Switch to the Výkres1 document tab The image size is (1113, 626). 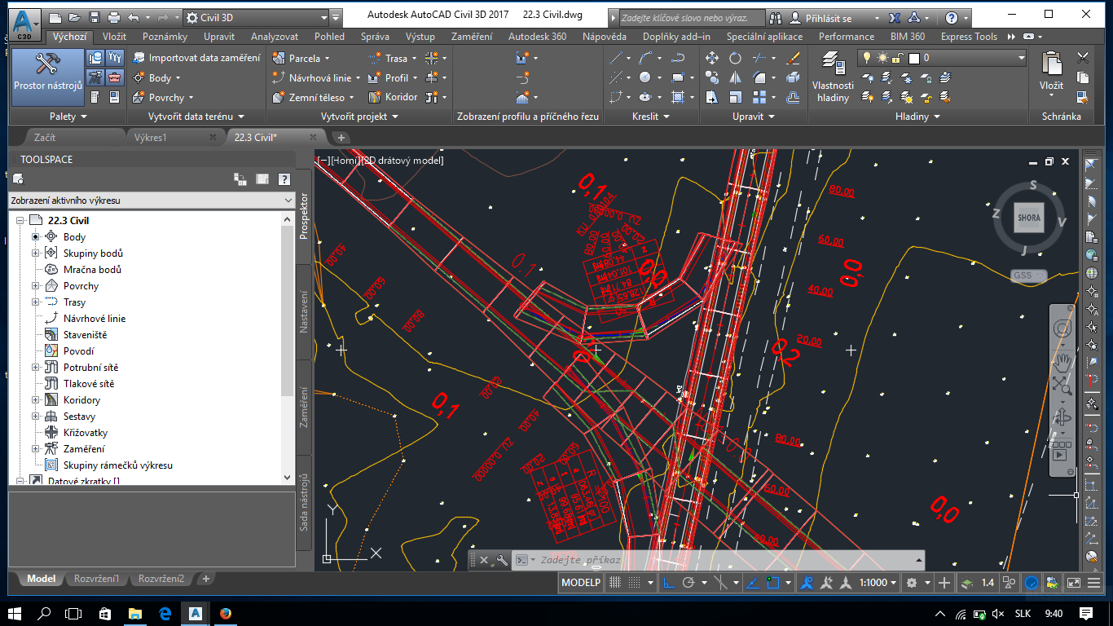(x=150, y=138)
